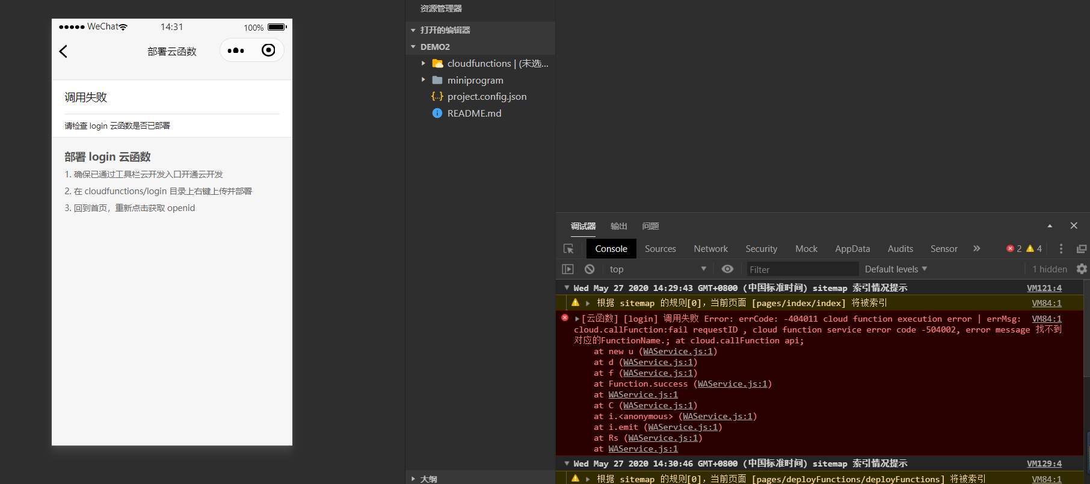Click the project.config.json braces icon
This screenshot has width=1090, height=484.
(437, 96)
